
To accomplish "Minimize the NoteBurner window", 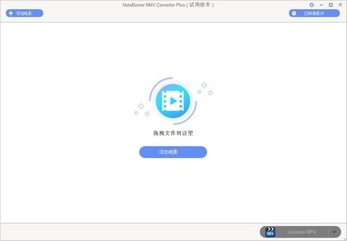I will [322, 5].
